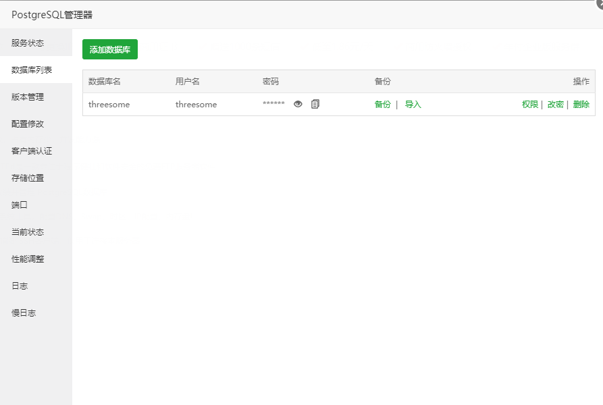Click the 操作 column header
The height and width of the screenshot is (405, 603).
pyautogui.click(x=581, y=81)
